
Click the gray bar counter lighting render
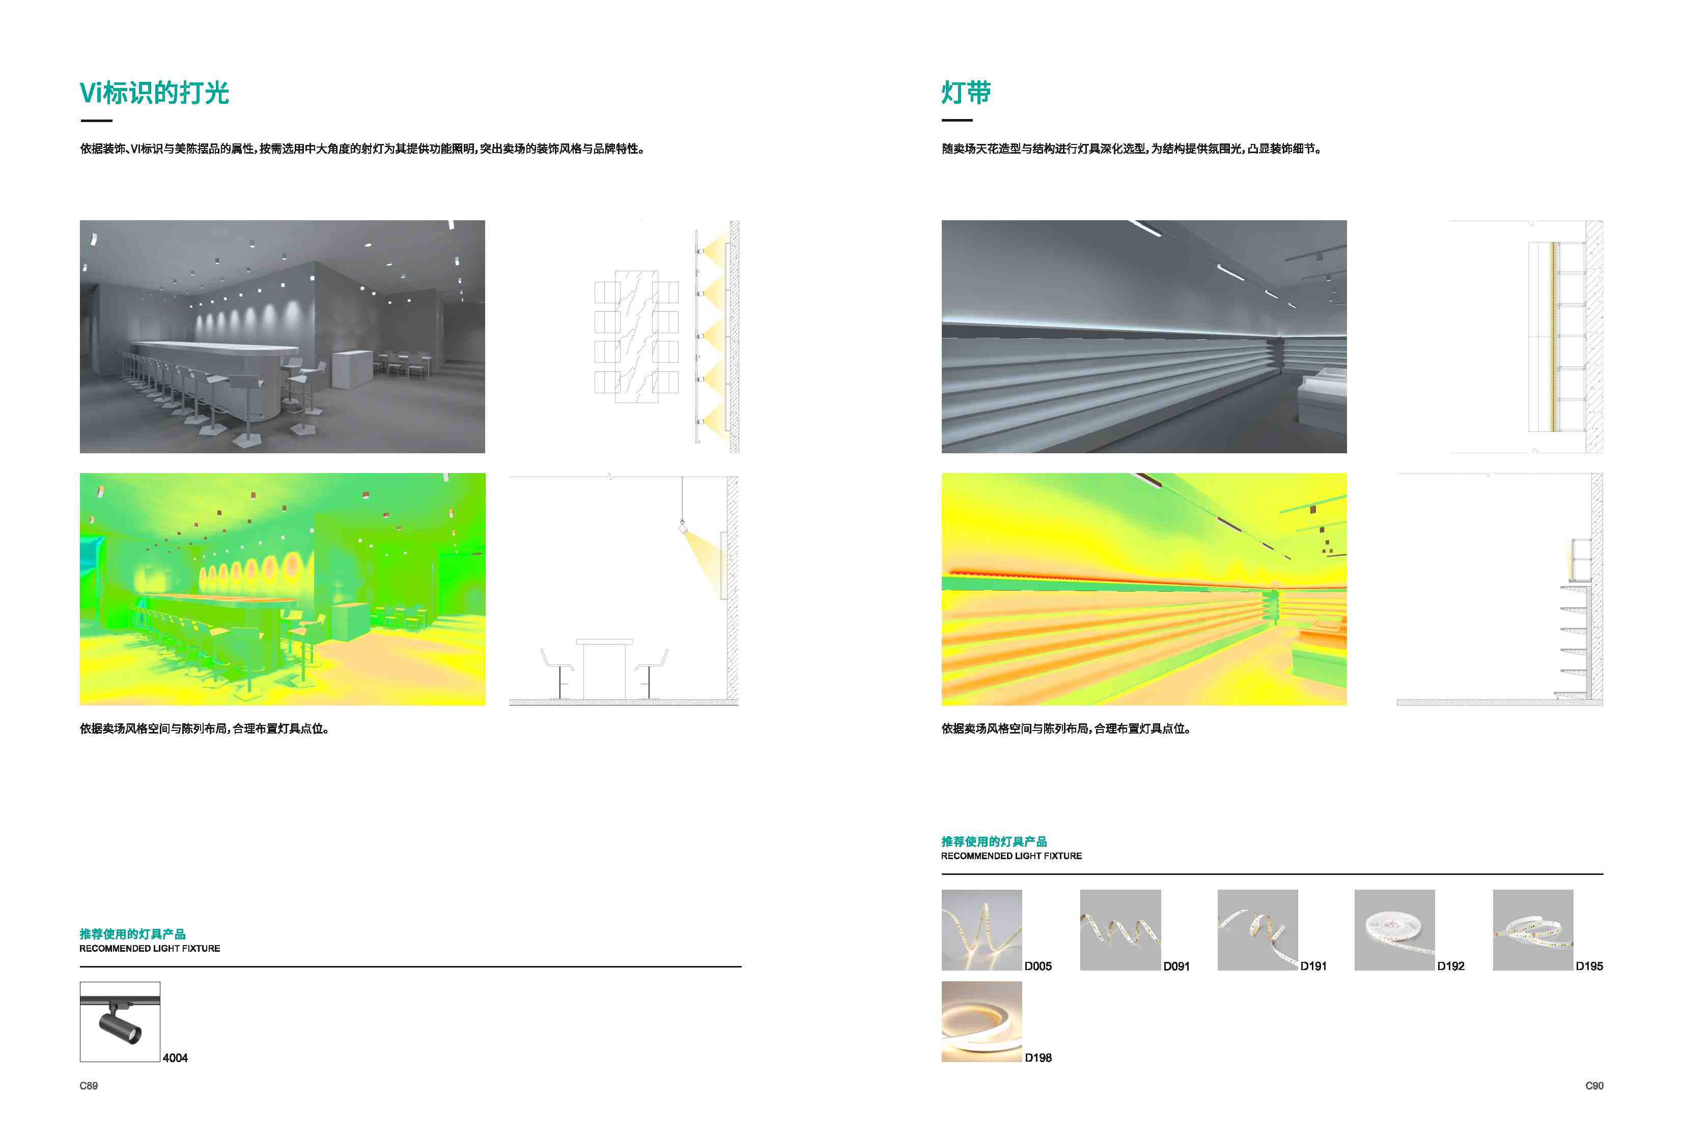coord(283,337)
